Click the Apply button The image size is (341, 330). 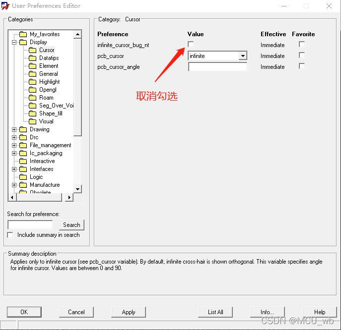pyautogui.click(x=129, y=312)
